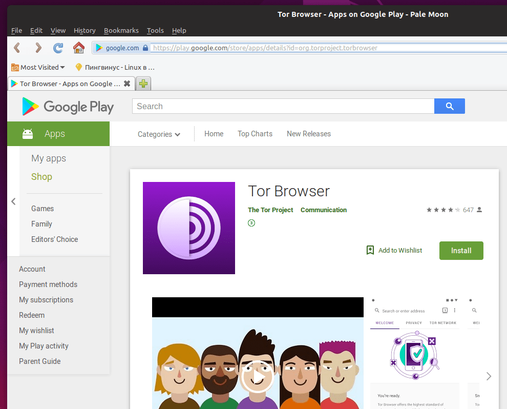Open the Welcome screenshot thumbnail

(x=414, y=353)
